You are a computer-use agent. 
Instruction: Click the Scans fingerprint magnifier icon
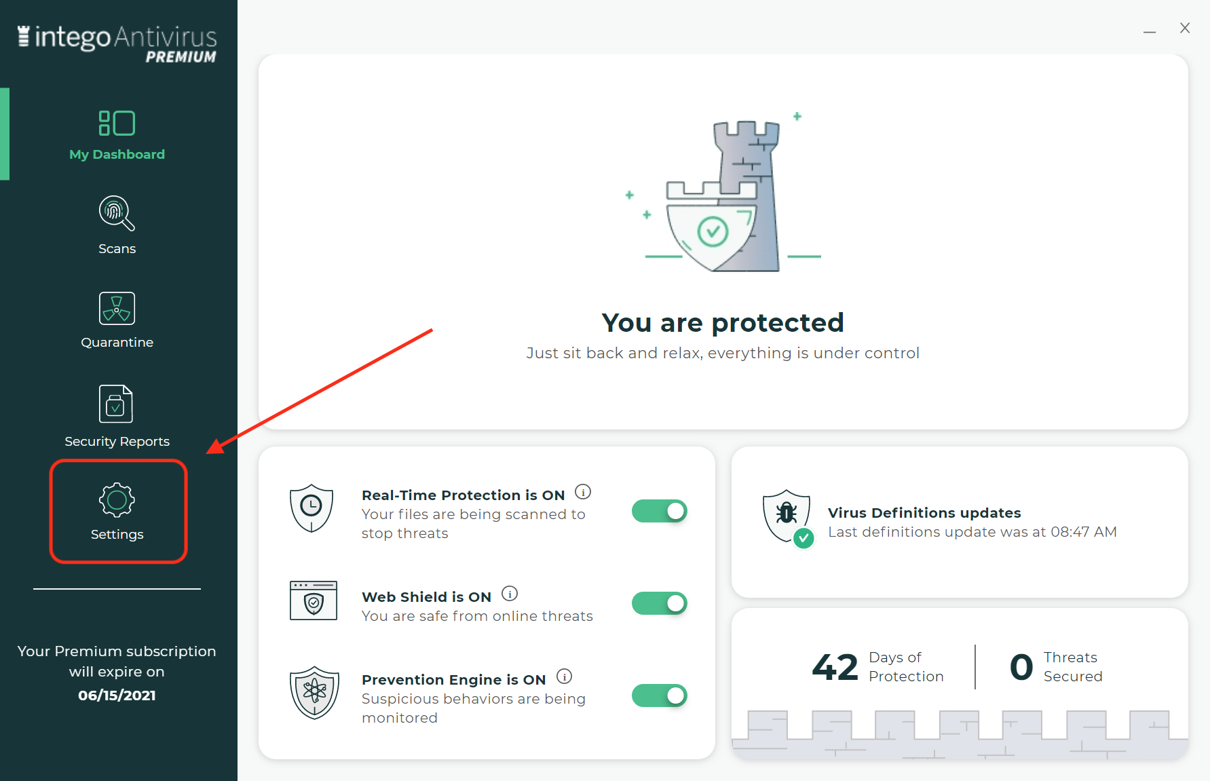pyautogui.click(x=117, y=213)
